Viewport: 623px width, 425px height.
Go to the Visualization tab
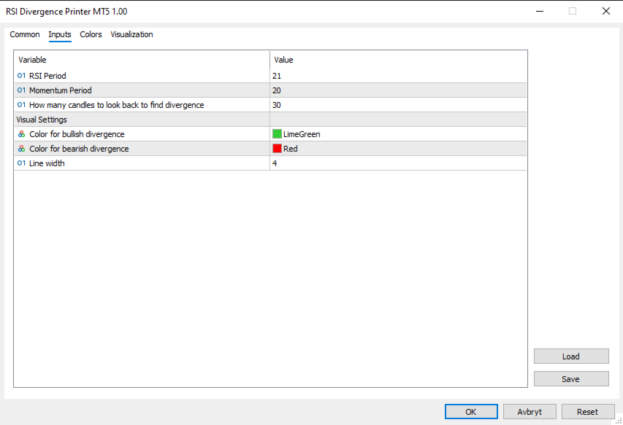pyautogui.click(x=131, y=34)
